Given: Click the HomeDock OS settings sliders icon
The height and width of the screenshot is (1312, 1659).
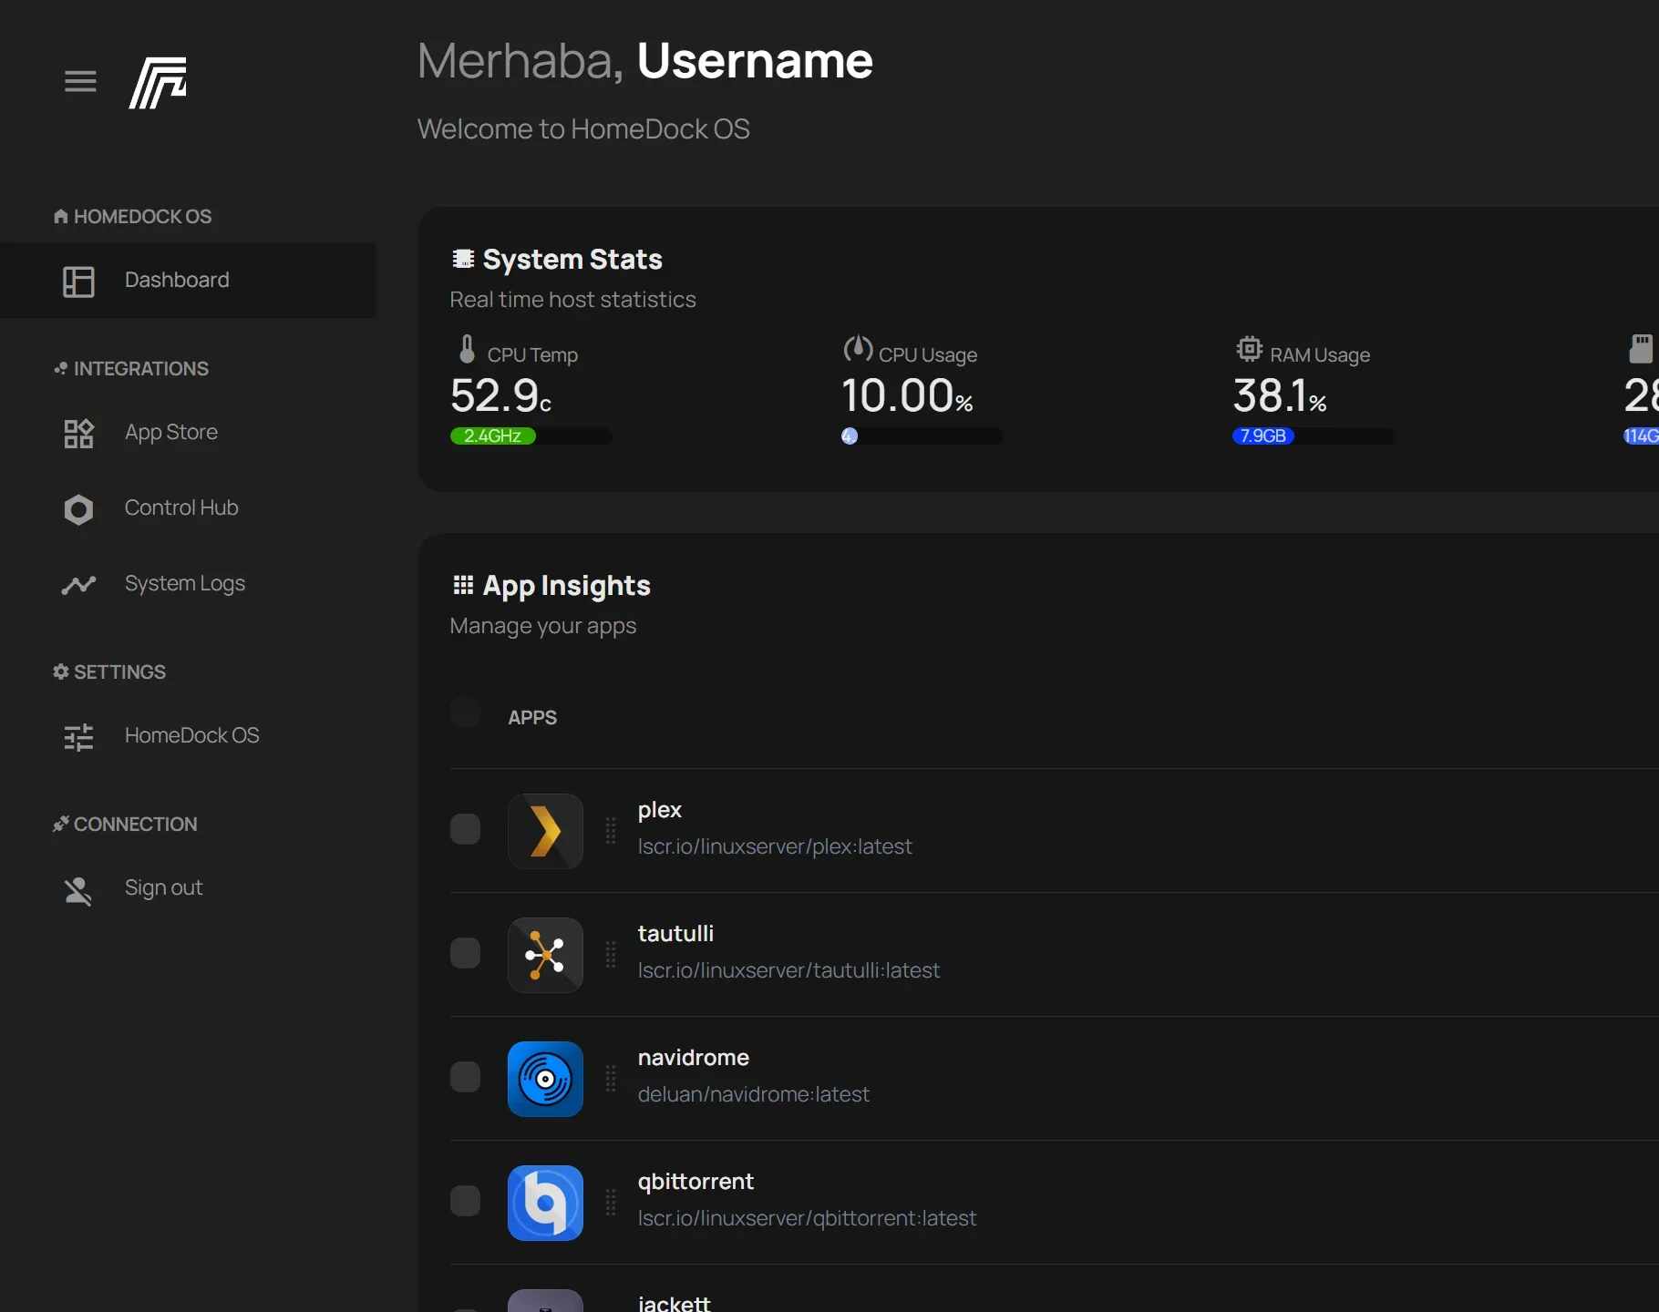Looking at the screenshot, I should pyautogui.click(x=79, y=737).
